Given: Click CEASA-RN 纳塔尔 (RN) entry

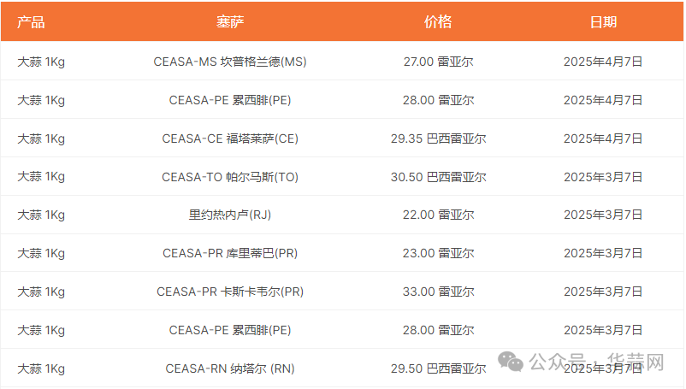Looking at the screenshot, I should [230, 368].
